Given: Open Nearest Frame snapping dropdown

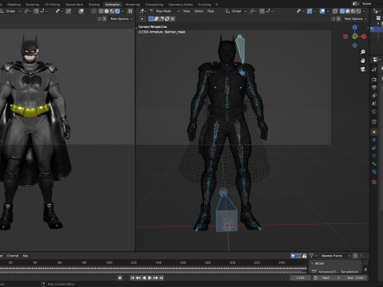Looking at the screenshot, I should (335, 256).
